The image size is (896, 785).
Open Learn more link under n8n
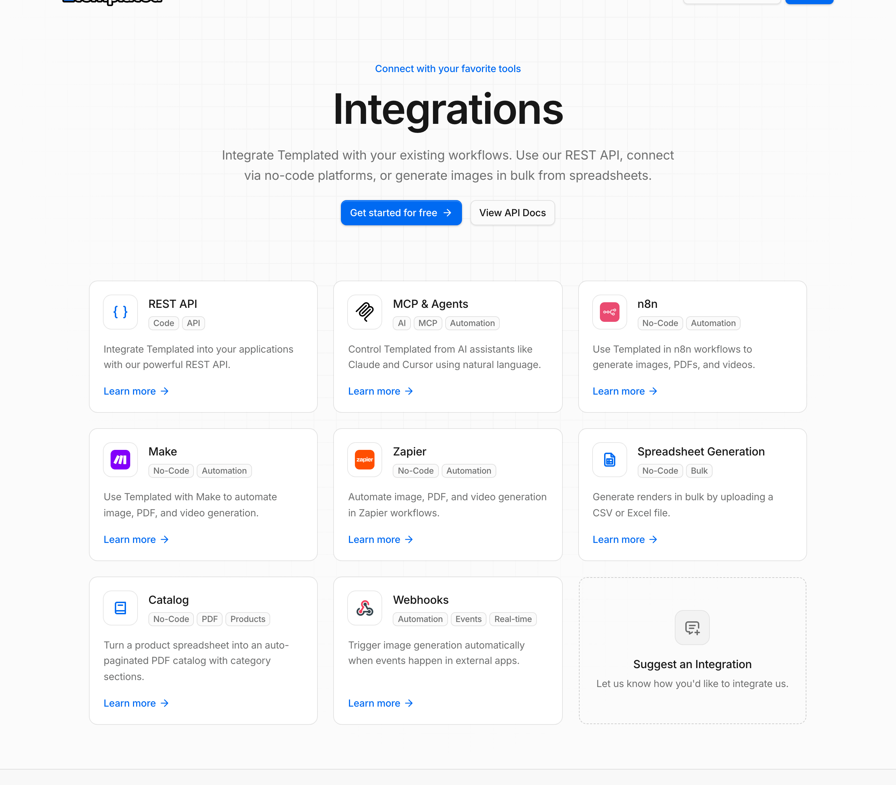(x=625, y=391)
